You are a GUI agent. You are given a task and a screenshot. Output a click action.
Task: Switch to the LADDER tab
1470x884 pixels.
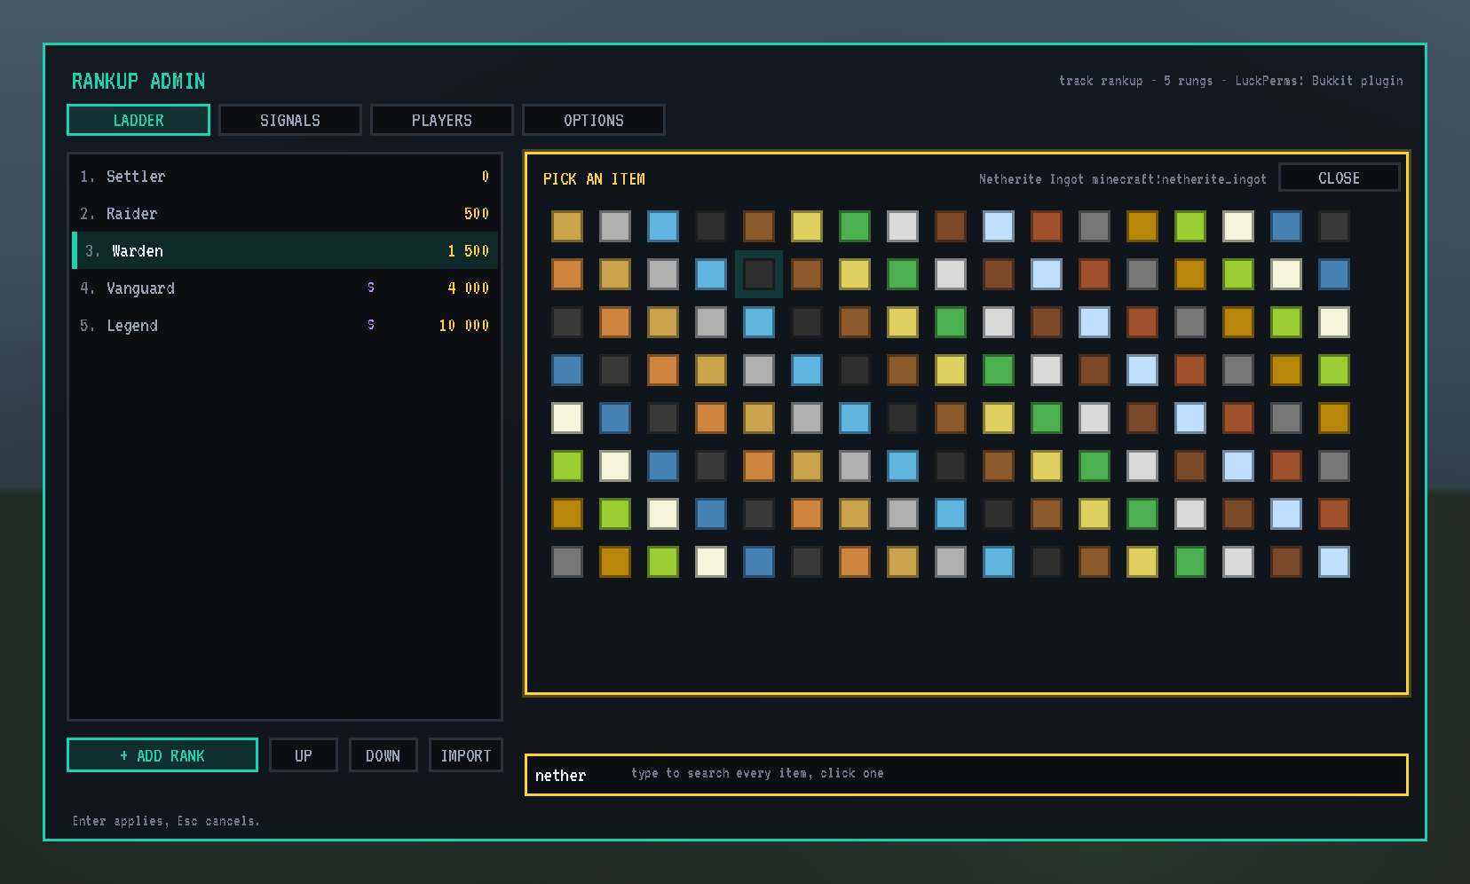[x=138, y=120]
